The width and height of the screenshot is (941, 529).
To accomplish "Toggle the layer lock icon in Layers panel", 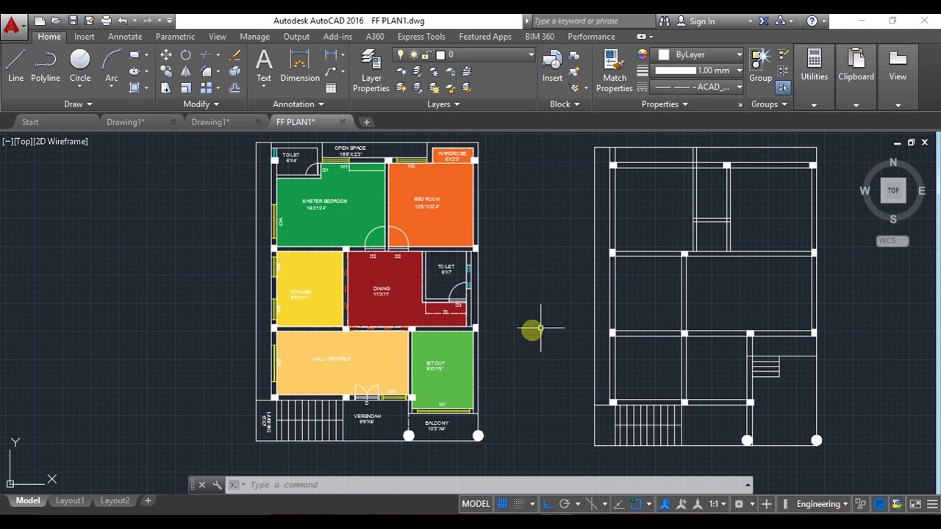I will click(425, 54).
